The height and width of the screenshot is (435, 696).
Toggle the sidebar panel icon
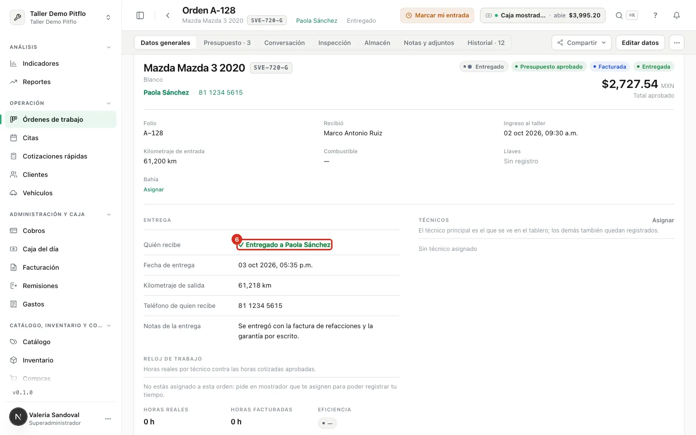[140, 15]
